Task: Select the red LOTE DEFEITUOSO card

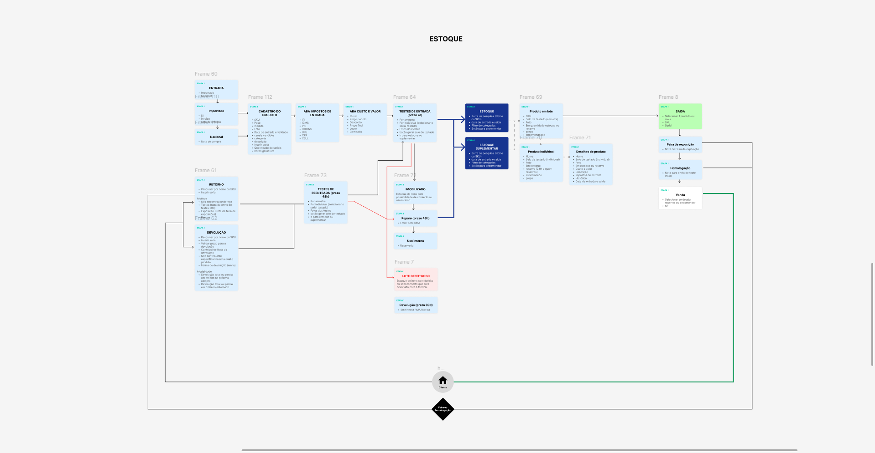Action: click(416, 280)
